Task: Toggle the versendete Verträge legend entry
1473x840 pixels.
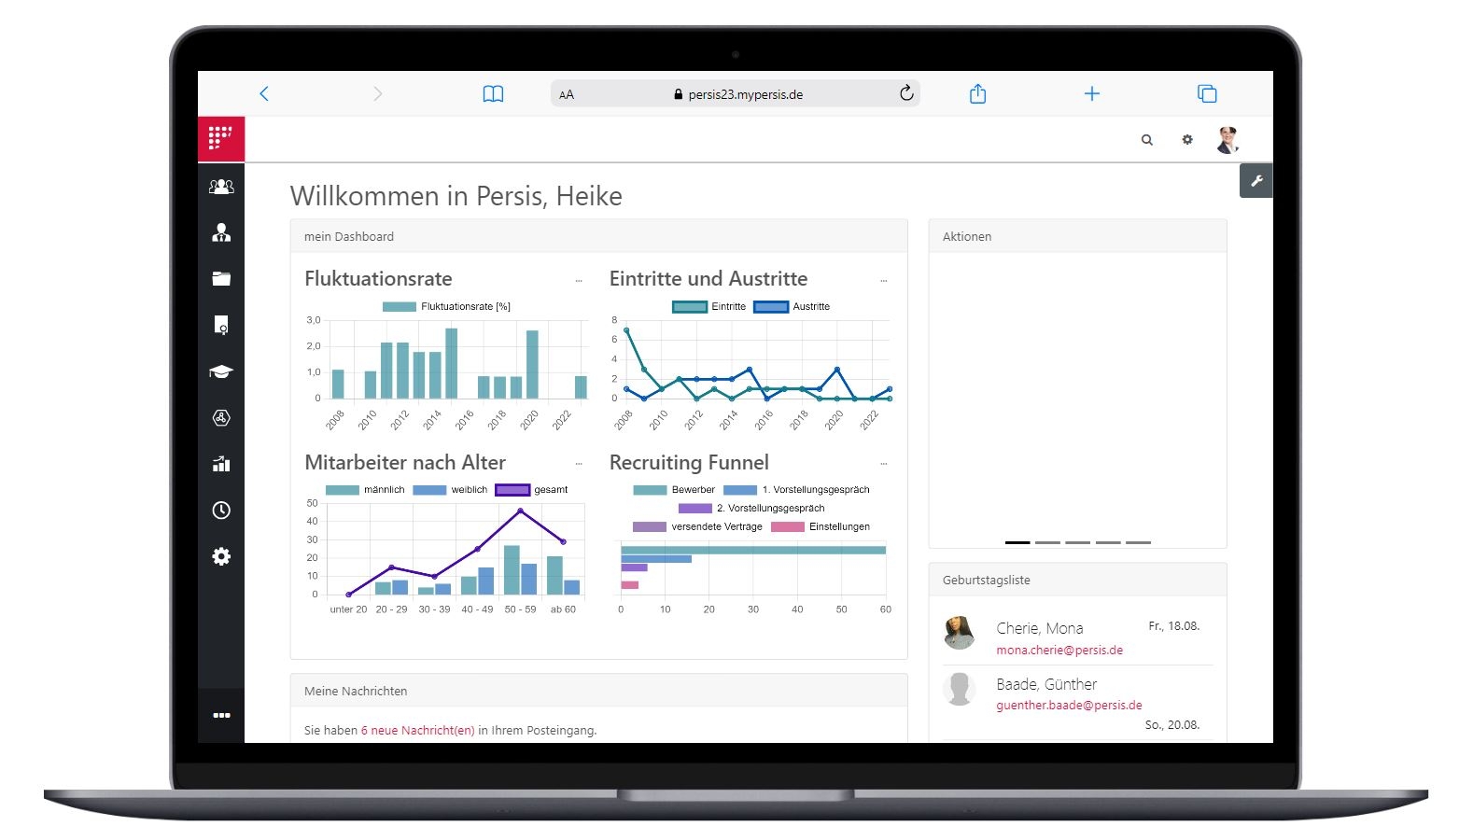Action: tap(697, 526)
